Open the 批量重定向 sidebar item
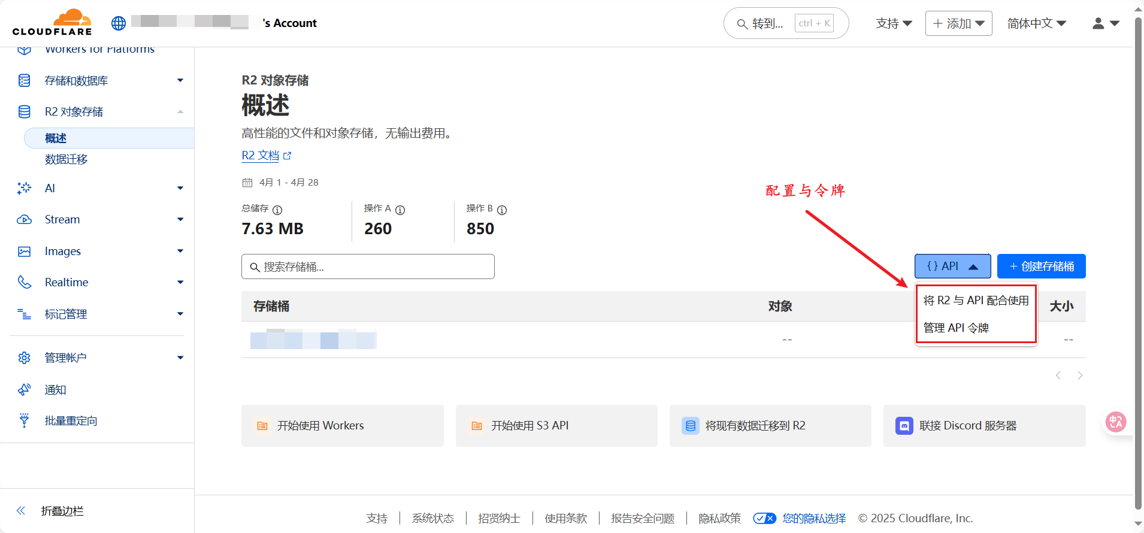Screen dimensions: 1144x533 click(71, 420)
